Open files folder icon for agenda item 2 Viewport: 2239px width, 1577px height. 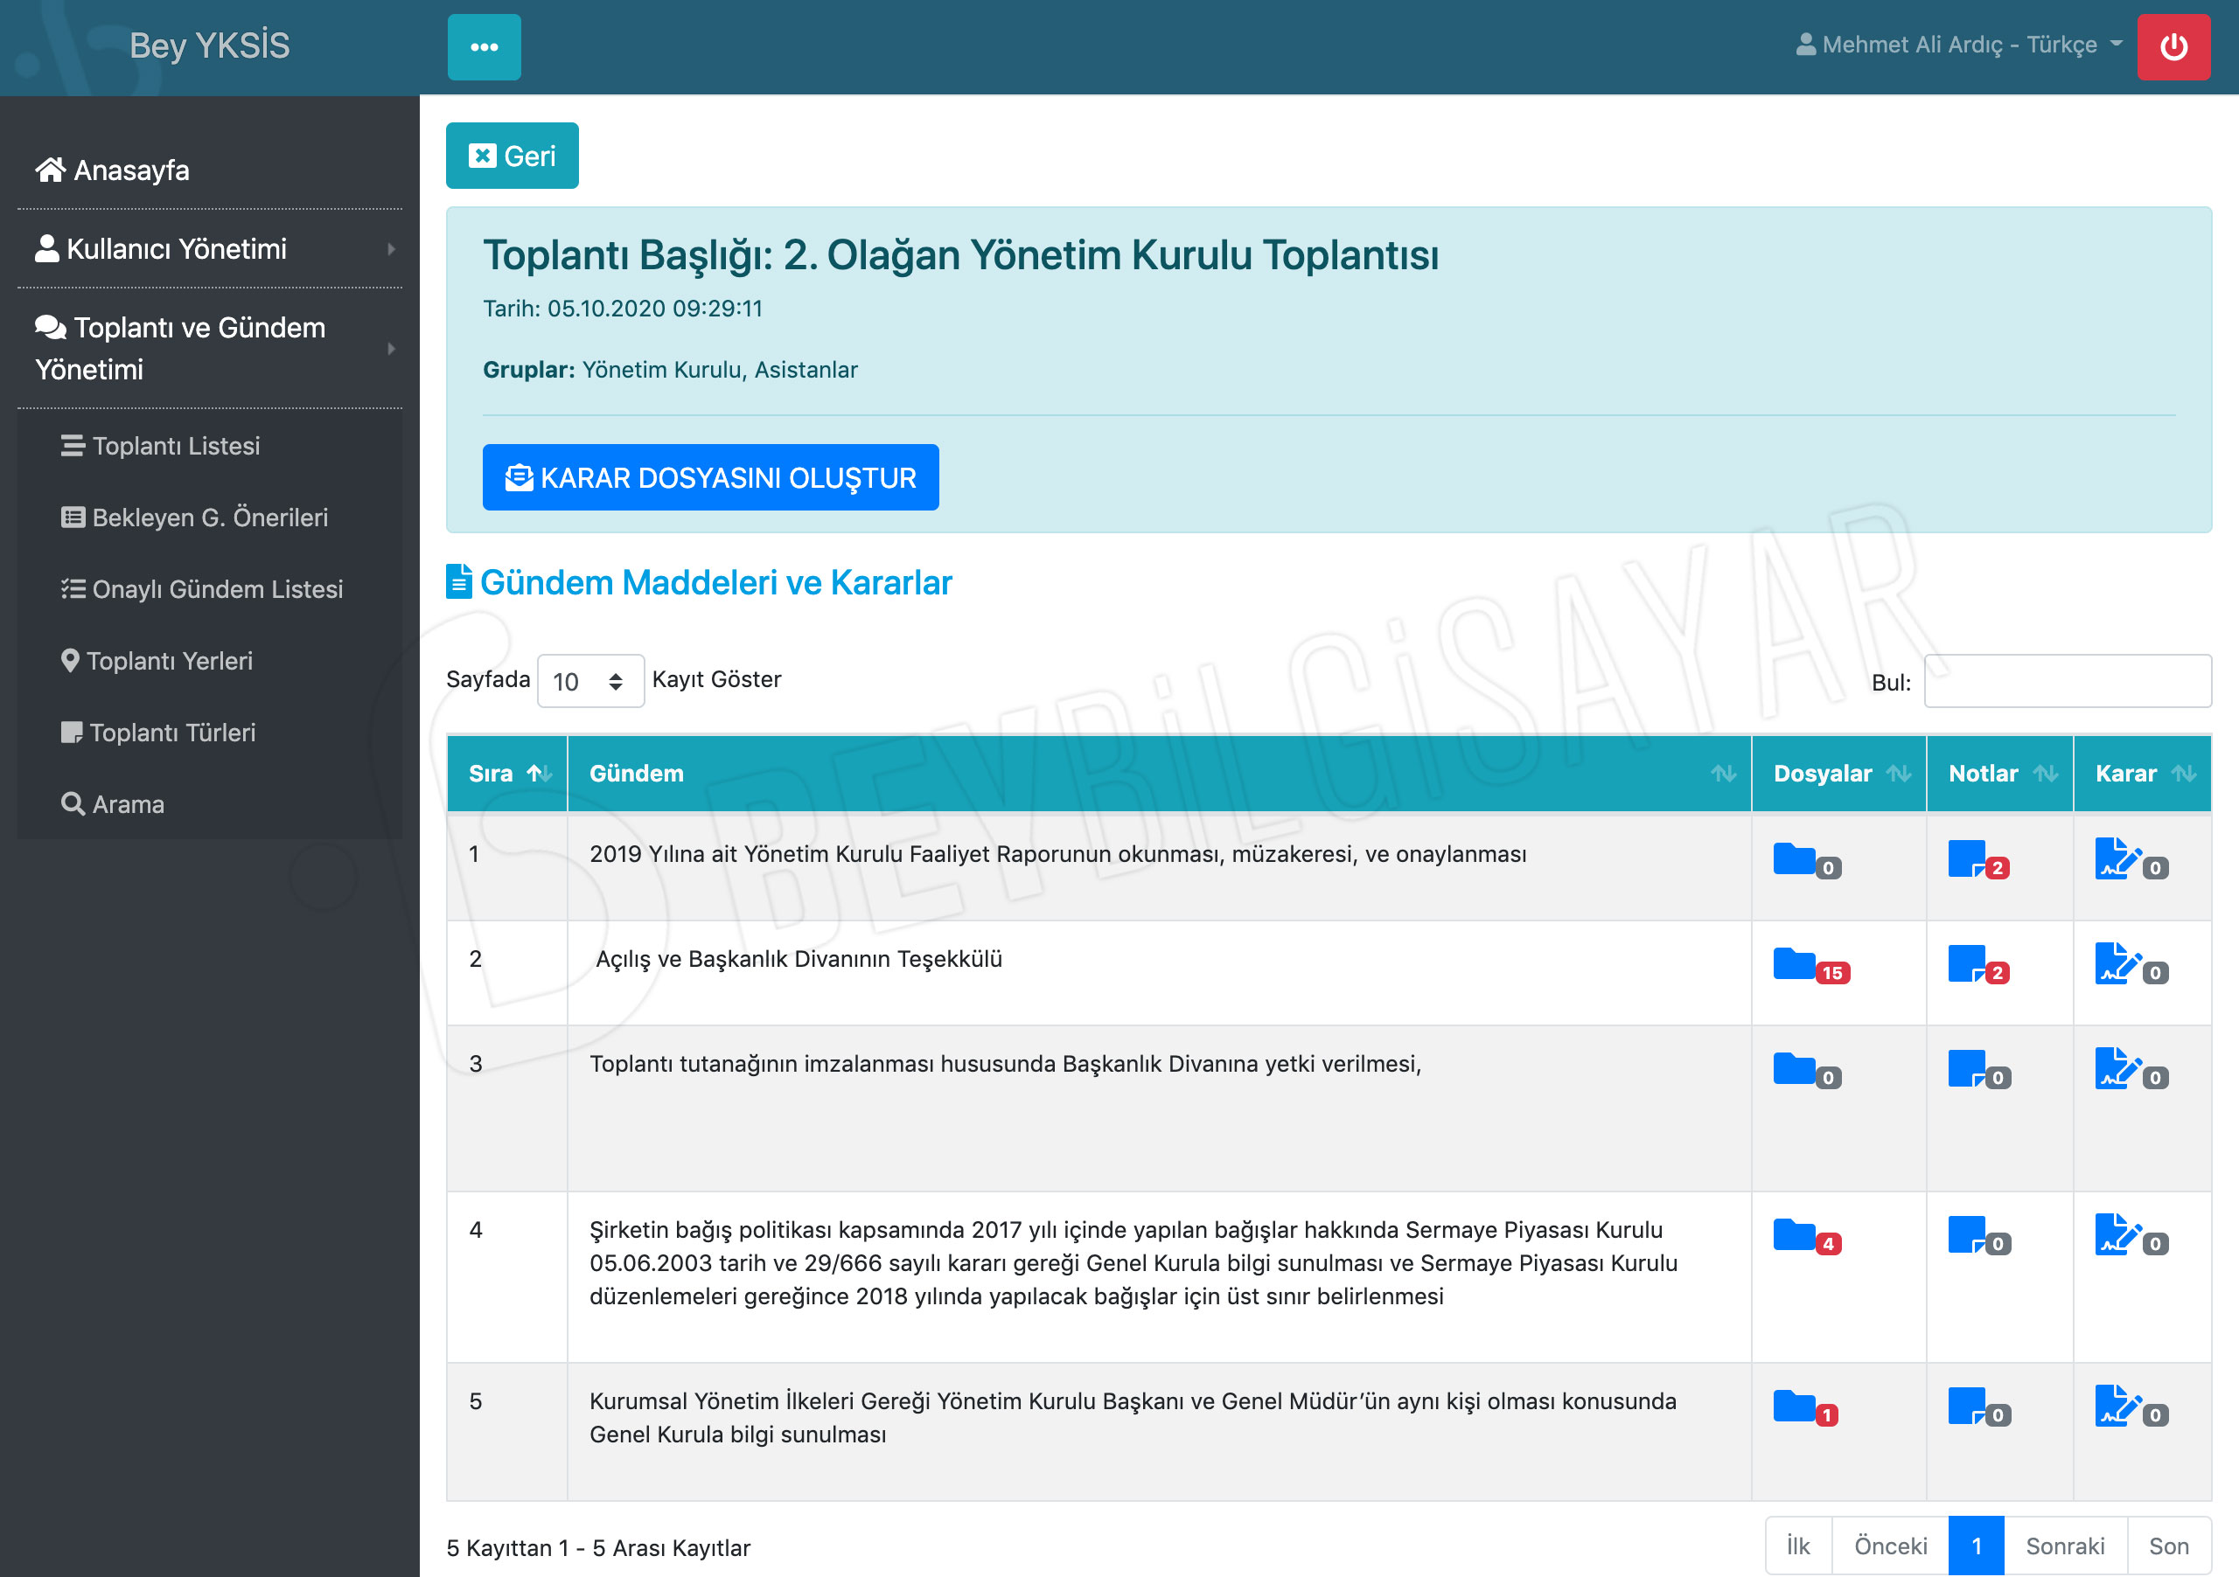1793,963
